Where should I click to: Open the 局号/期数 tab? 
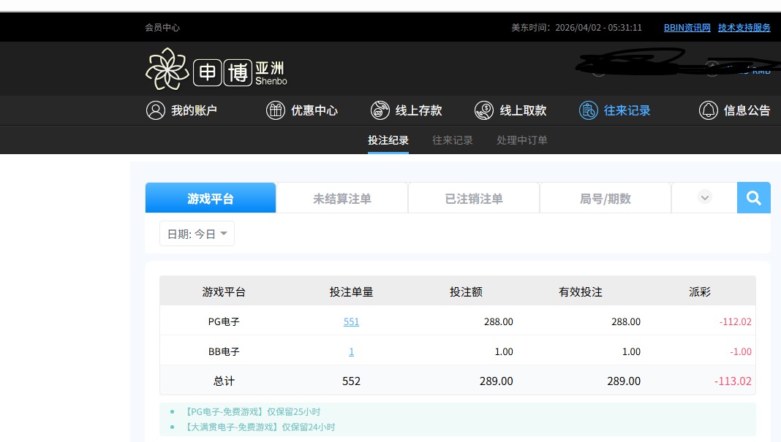605,199
